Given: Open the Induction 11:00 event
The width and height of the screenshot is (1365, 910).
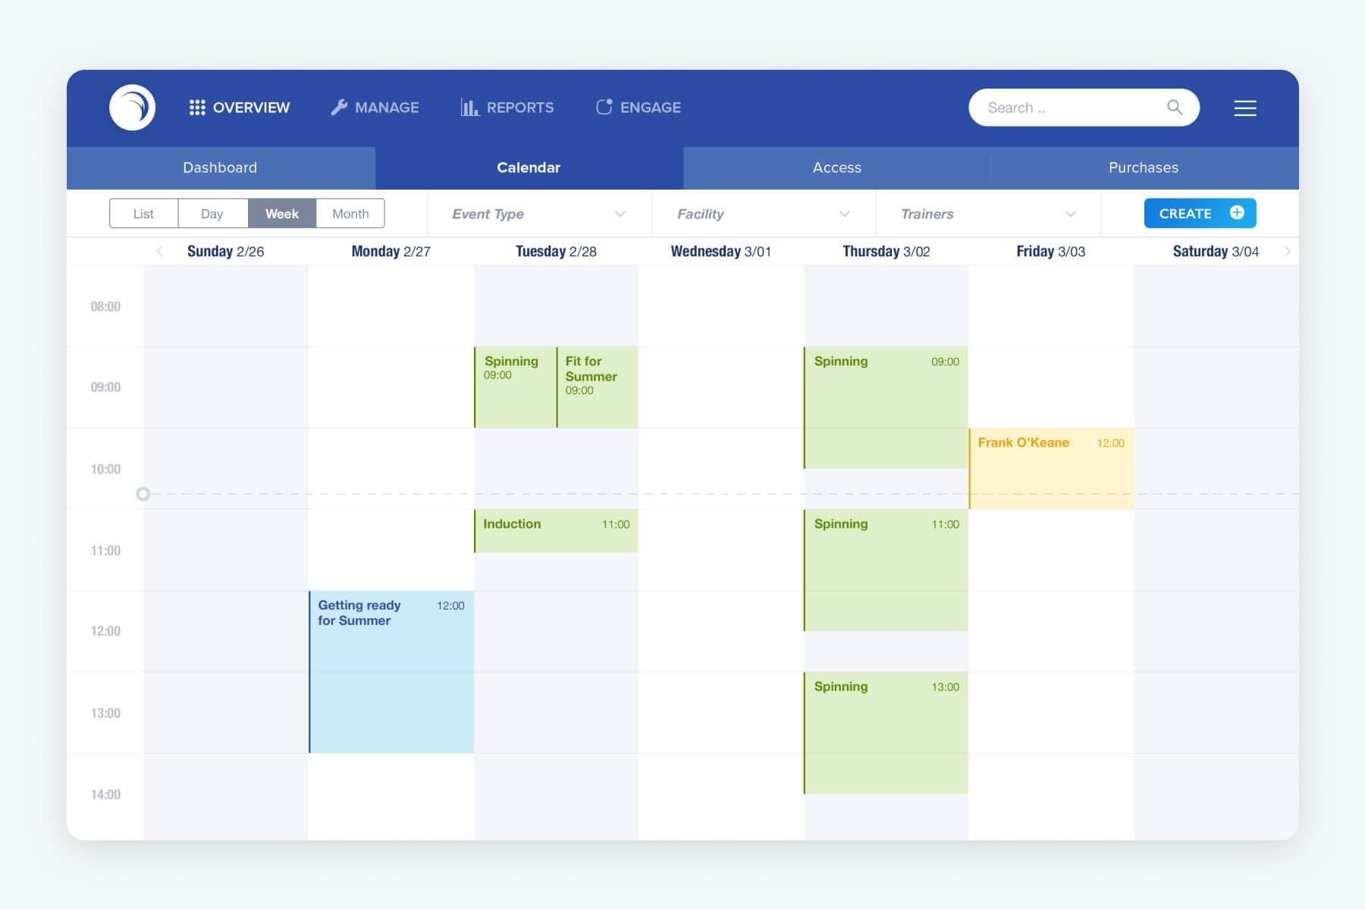Looking at the screenshot, I should click(x=556, y=531).
